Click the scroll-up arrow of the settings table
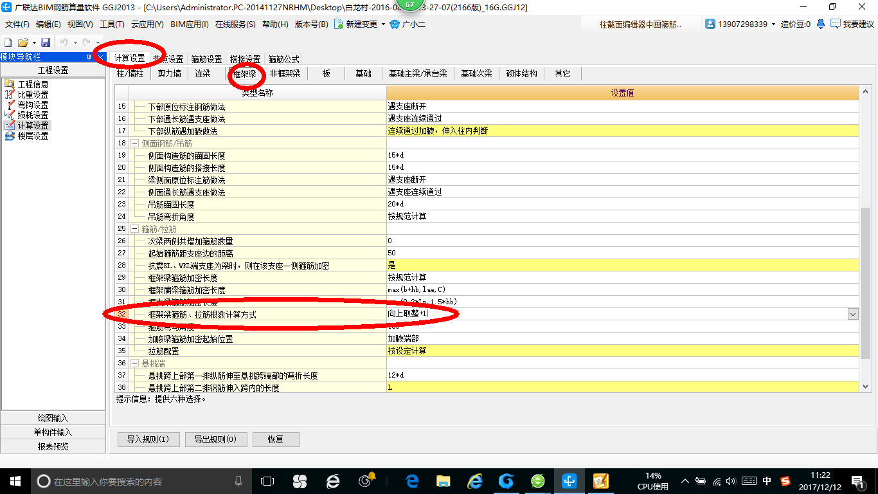The image size is (878, 494). coord(866,93)
